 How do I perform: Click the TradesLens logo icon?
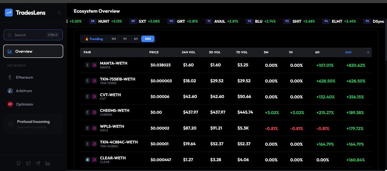(8, 13)
